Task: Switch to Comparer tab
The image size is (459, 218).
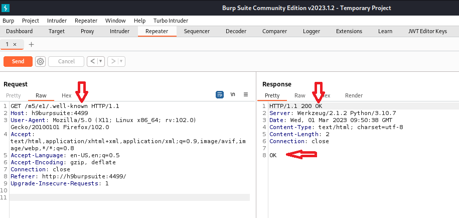Action: pyautogui.click(x=274, y=31)
